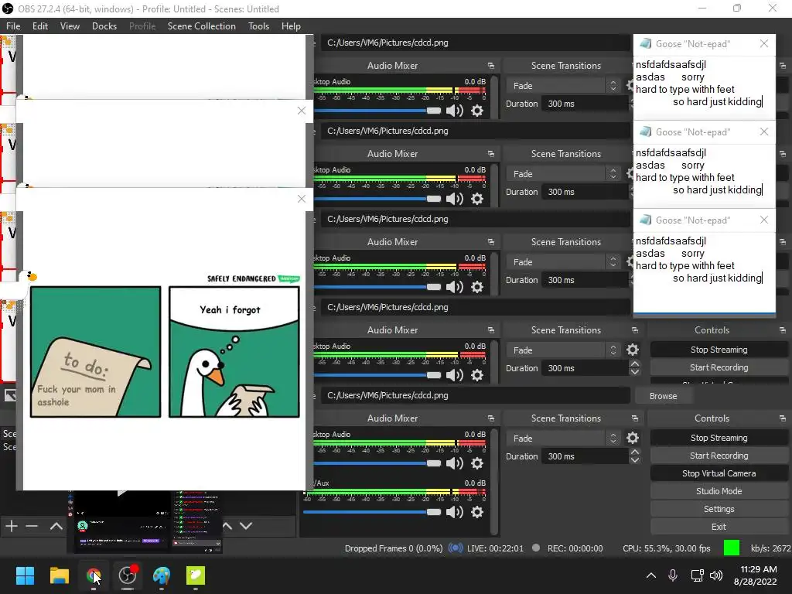The height and width of the screenshot is (594, 792).
Task: Click the Chrome Twitch preview thumbnail above taskbar
Action: (145, 522)
